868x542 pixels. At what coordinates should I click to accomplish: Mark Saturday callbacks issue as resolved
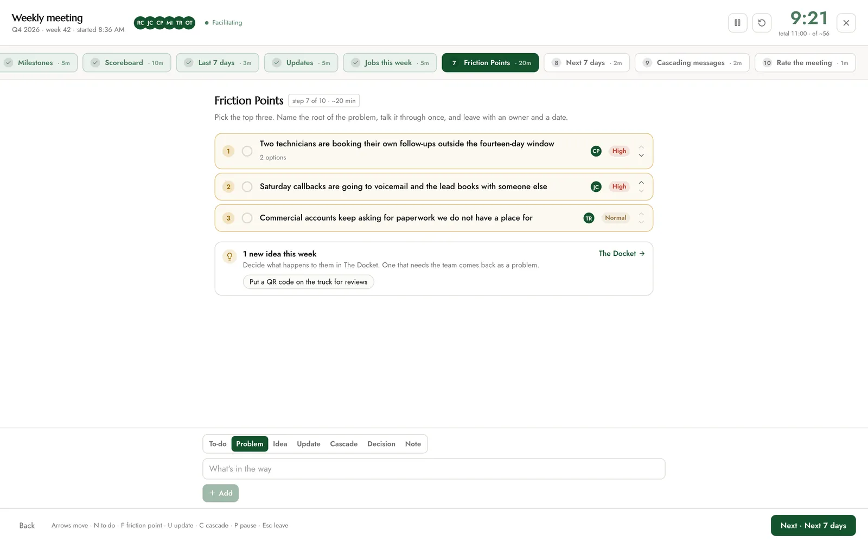coord(247,187)
